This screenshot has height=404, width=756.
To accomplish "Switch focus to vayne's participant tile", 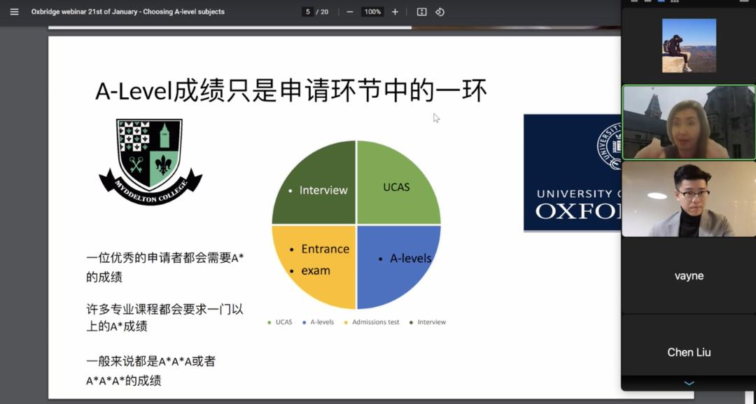I will pos(689,275).
